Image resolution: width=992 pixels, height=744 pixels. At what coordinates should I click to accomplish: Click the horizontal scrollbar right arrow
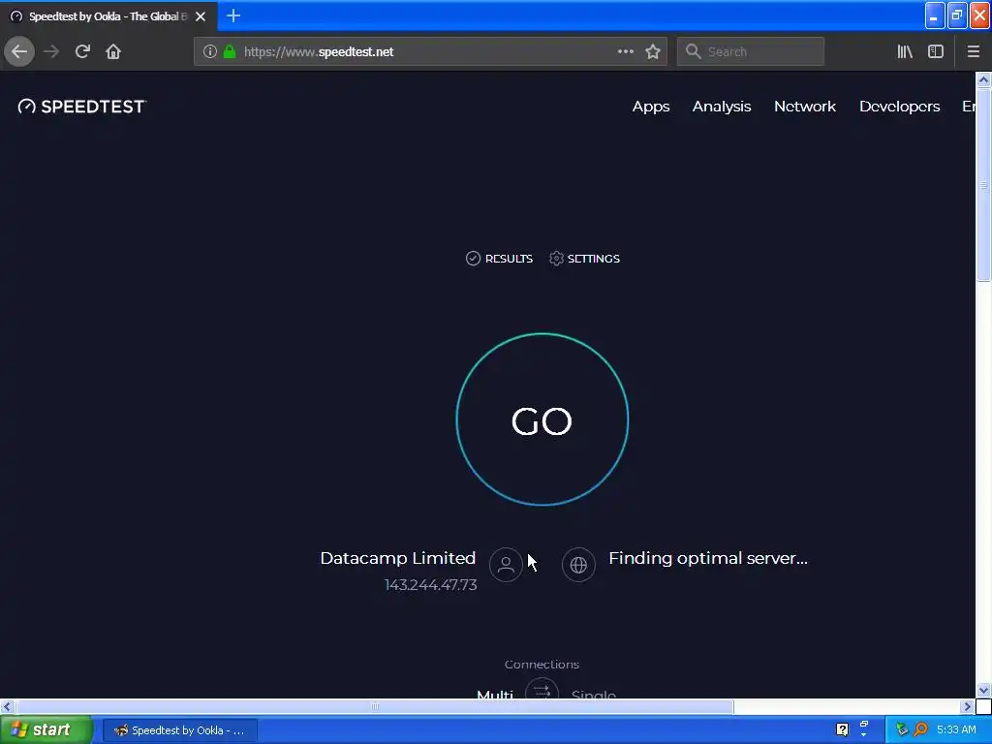click(968, 706)
